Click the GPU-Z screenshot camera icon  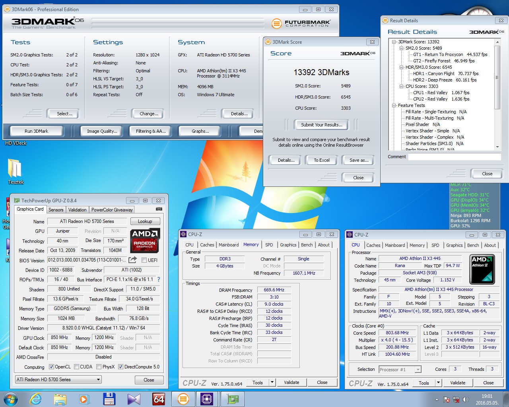(x=159, y=209)
